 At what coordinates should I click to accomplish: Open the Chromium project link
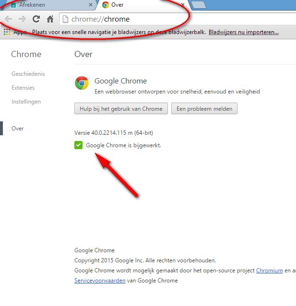tap(270, 271)
